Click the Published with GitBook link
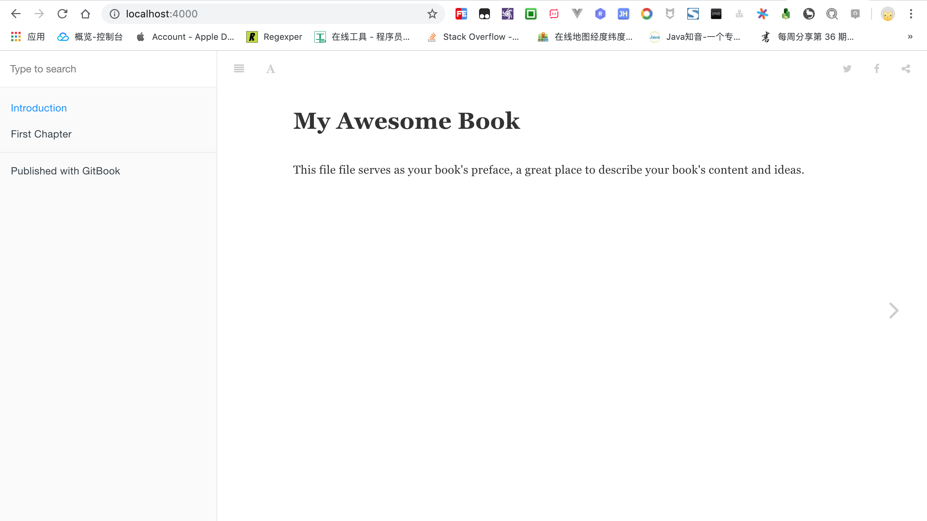This screenshot has height=521, width=927. (66, 171)
